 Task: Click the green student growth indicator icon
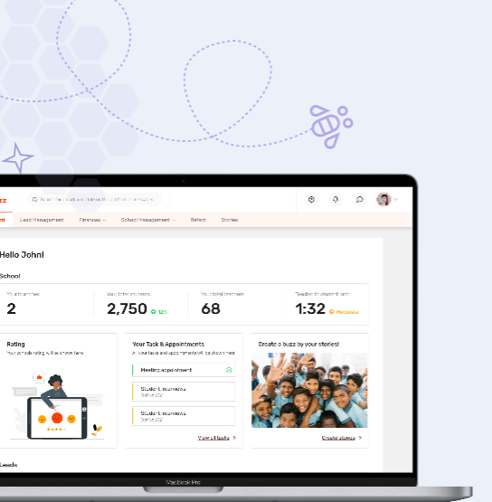point(154,311)
